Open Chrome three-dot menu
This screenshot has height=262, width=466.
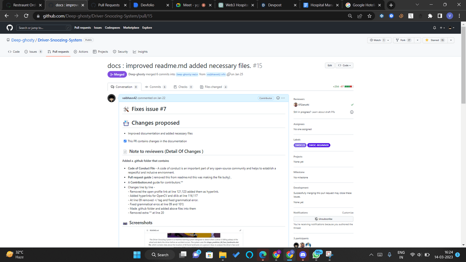tap(459, 16)
